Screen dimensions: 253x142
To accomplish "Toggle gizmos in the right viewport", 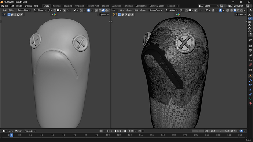I will point(213,10).
